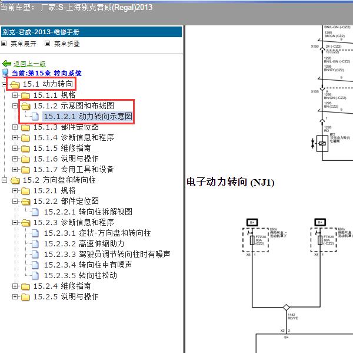The width and height of the screenshot is (353, 353).
Task: Select 15.1 动力转向 tree item
Action: point(48,84)
